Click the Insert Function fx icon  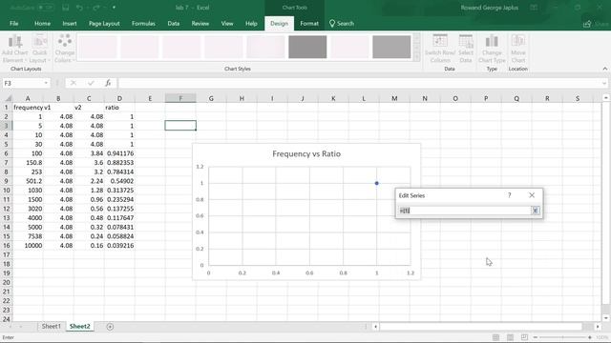click(x=108, y=83)
